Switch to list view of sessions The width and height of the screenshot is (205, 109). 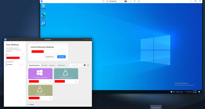[88, 65]
